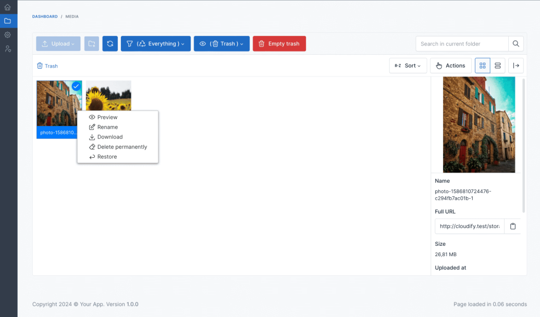
Task: Click the details panel scrollbar
Action: coord(524,146)
